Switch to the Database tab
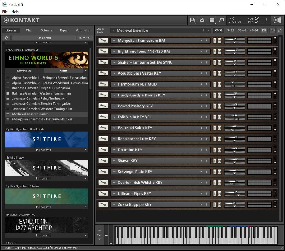This screenshot has height=251, width=285. (46, 30)
